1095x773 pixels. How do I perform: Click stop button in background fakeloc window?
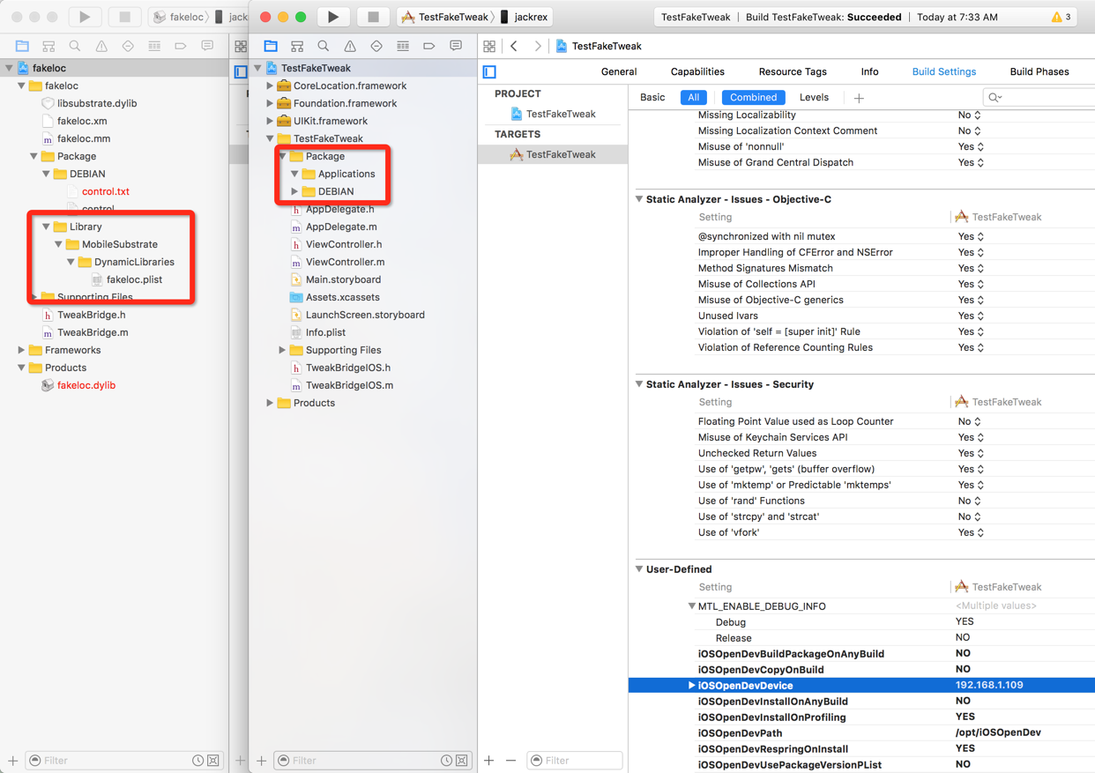tap(124, 17)
